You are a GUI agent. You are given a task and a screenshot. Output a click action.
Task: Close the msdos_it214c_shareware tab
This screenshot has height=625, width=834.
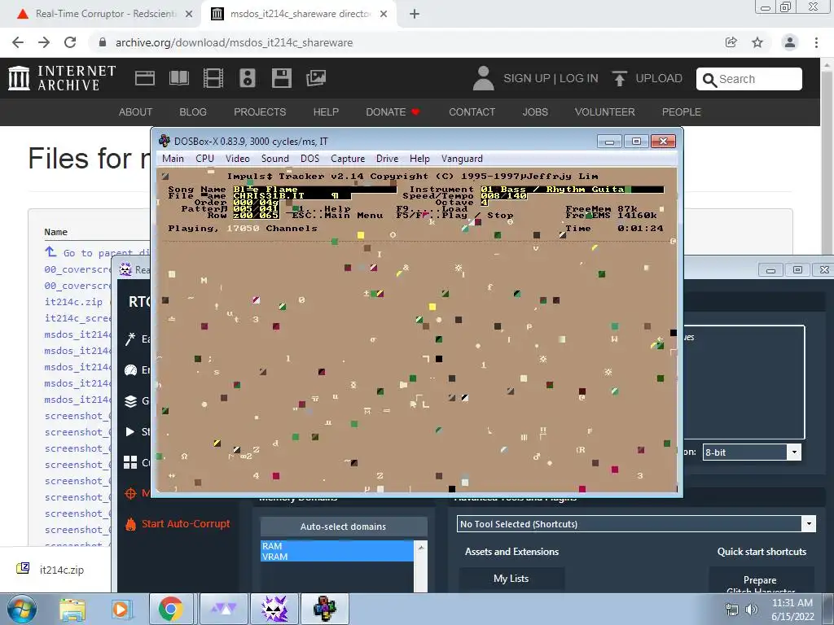(x=384, y=14)
